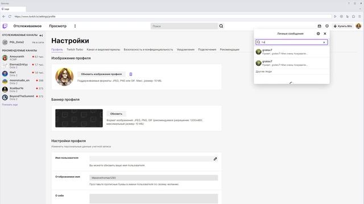The width and height of the screenshot is (364, 204).
Task: Click the О себе text area
Action: click(154, 199)
